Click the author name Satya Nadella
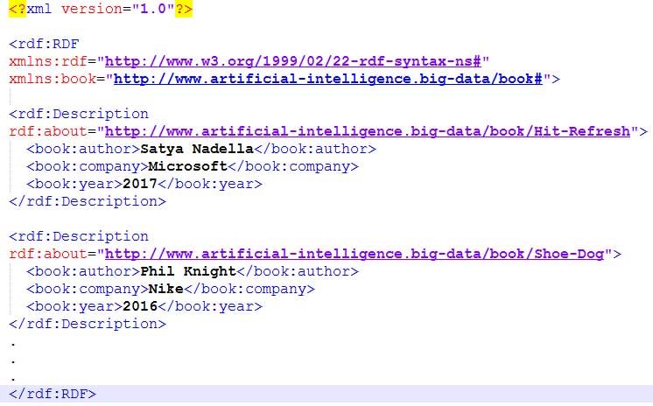Screen dimensions: 653x406 (x=197, y=149)
